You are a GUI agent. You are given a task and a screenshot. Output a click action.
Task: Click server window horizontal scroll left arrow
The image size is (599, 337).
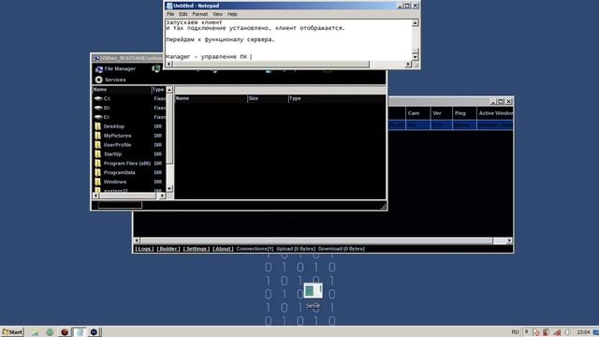tap(137, 241)
